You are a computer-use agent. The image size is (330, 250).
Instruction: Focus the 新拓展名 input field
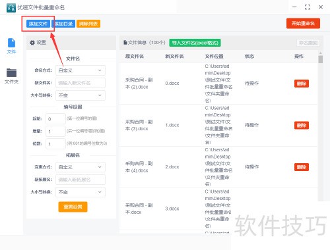point(81,180)
